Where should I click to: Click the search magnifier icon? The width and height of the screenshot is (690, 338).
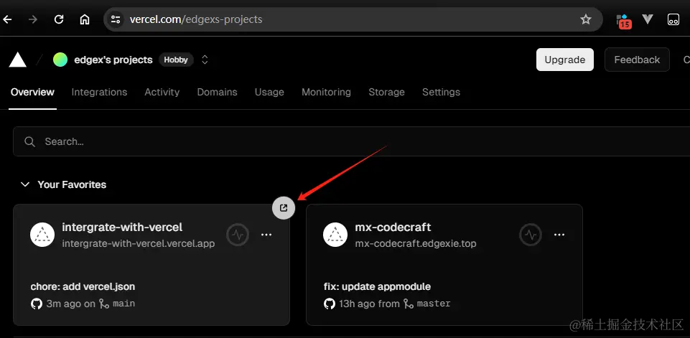pos(30,141)
